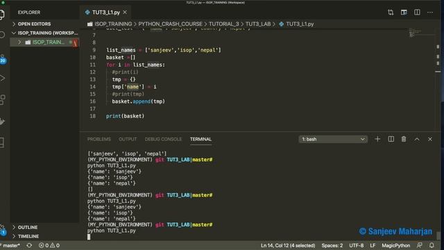
Task: Click the terminal vertical scrollbar
Action: tap(438, 235)
